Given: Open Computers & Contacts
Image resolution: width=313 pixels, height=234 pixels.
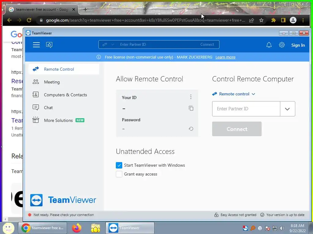Looking at the screenshot, I should [64, 95].
